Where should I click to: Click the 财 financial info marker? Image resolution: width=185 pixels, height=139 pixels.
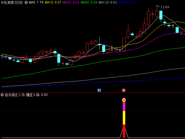pyautogui.click(x=99, y=90)
